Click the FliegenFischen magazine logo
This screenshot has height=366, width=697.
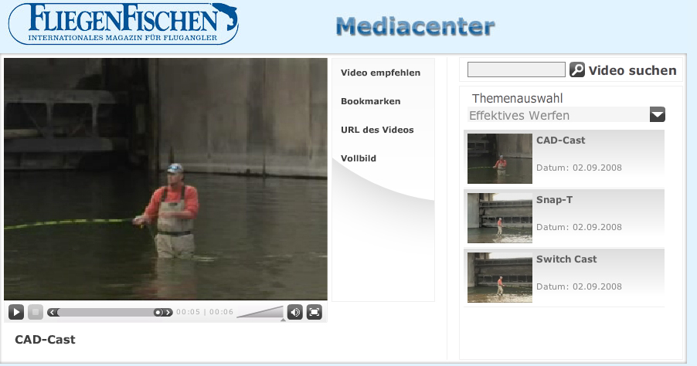(123, 23)
